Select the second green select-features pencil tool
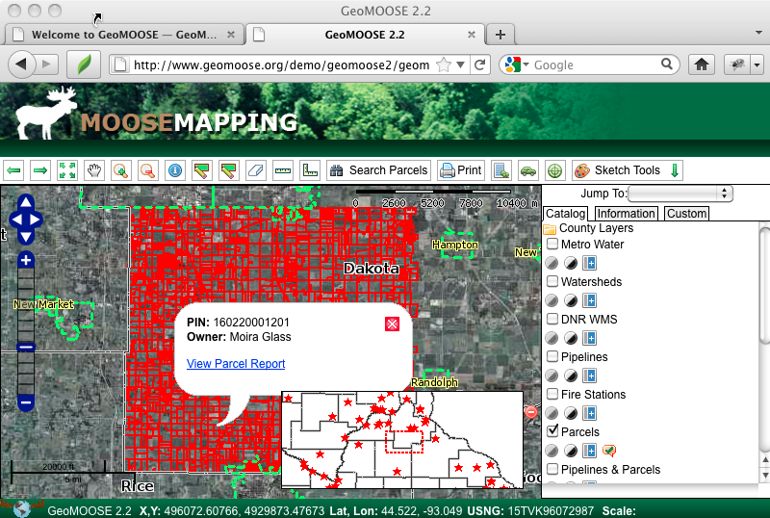 point(229,170)
